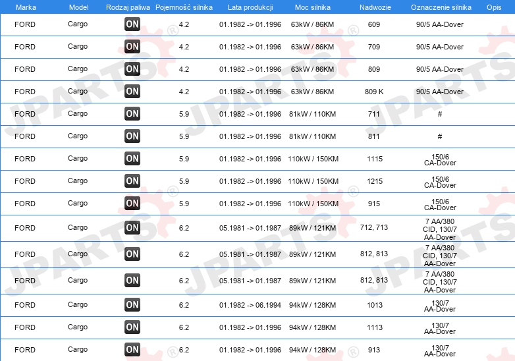Click the Moc silnika column header
515x361 pixels.
pyautogui.click(x=313, y=7)
